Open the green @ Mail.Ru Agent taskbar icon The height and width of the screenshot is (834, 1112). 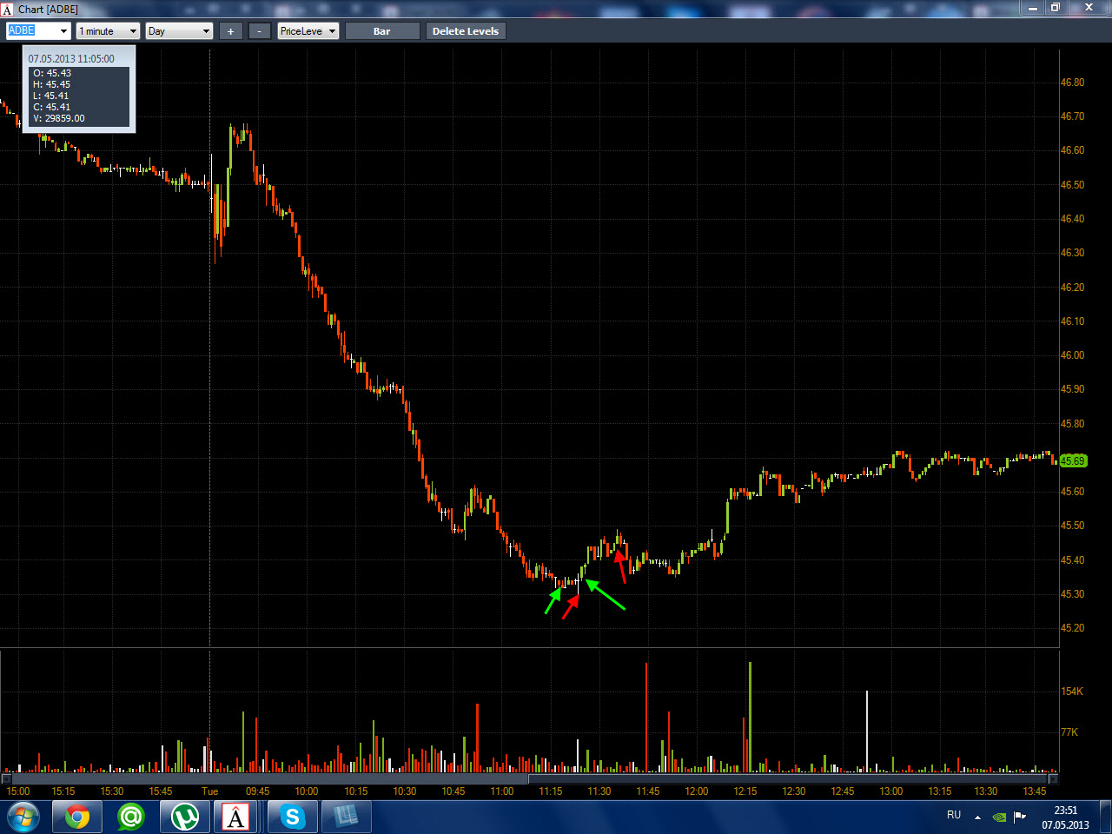click(130, 817)
